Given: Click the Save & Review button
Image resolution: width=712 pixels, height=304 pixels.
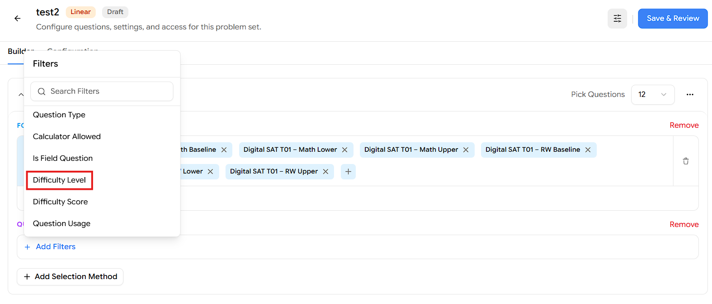Looking at the screenshot, I should click(x=673, y=19).
